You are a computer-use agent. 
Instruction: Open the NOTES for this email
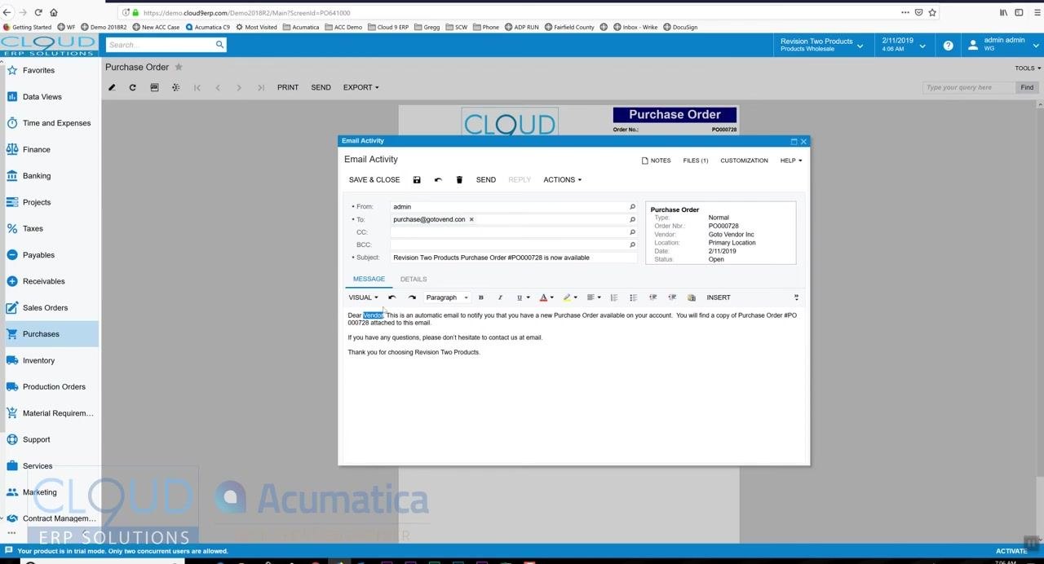tap(657, 161)
